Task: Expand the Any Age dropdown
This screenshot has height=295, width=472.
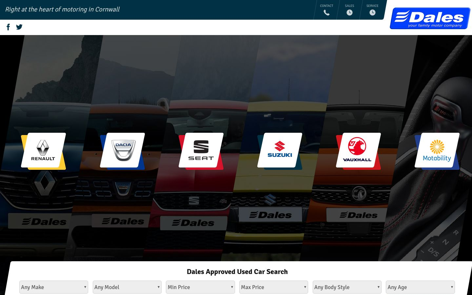Action: click(420, 287)
